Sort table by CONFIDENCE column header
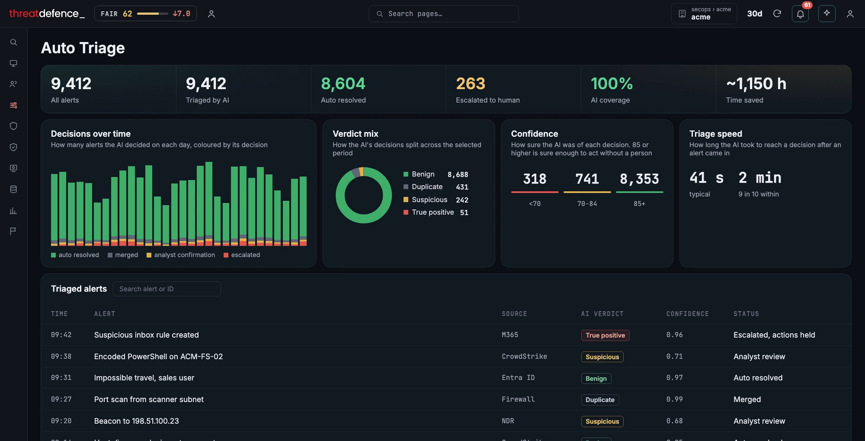865x441 pixels. pyautogui.click(x=687, y=314)
